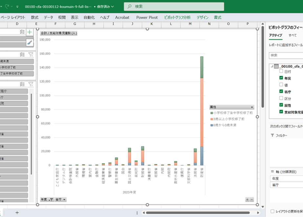303x217 pixels.
Task: Click the 年度 field in the axis area
Action: 287,179
